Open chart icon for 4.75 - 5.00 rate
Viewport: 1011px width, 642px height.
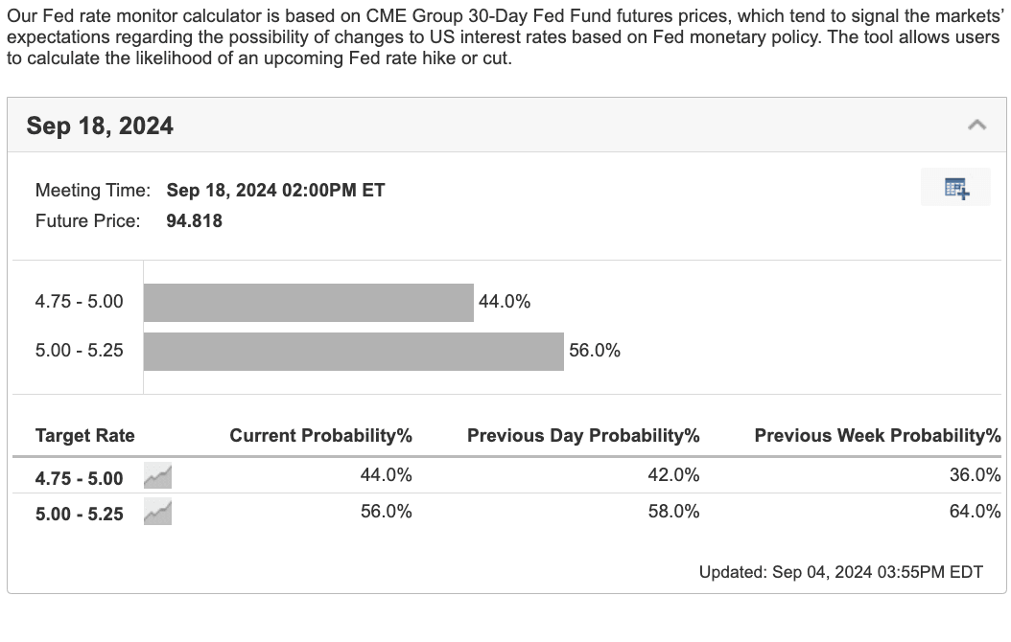[157, 476]
